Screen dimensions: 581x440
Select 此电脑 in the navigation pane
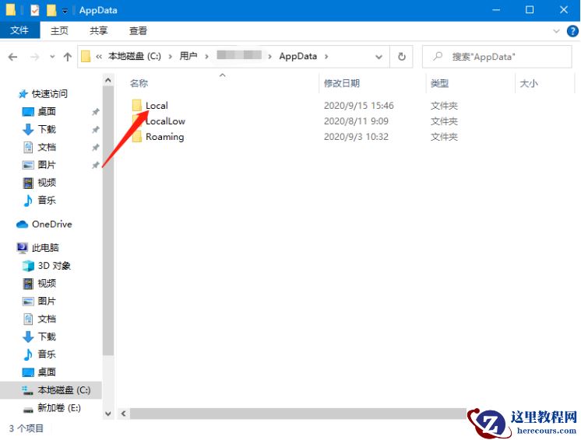click(45, 248)
